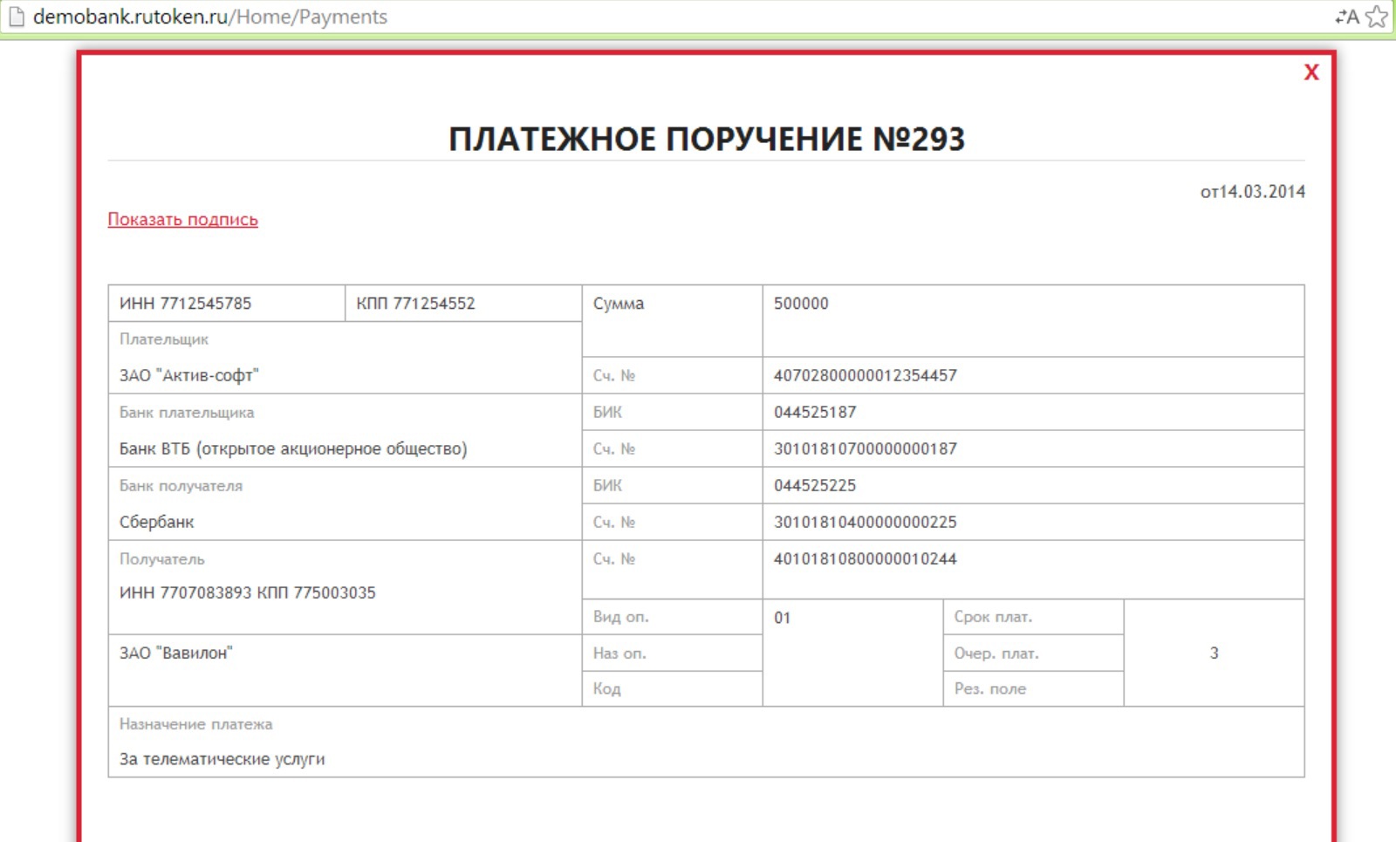Select the recipient bank 'Сбербанк'
This screenshot has width=1396, height=842.
click(157, 522)
